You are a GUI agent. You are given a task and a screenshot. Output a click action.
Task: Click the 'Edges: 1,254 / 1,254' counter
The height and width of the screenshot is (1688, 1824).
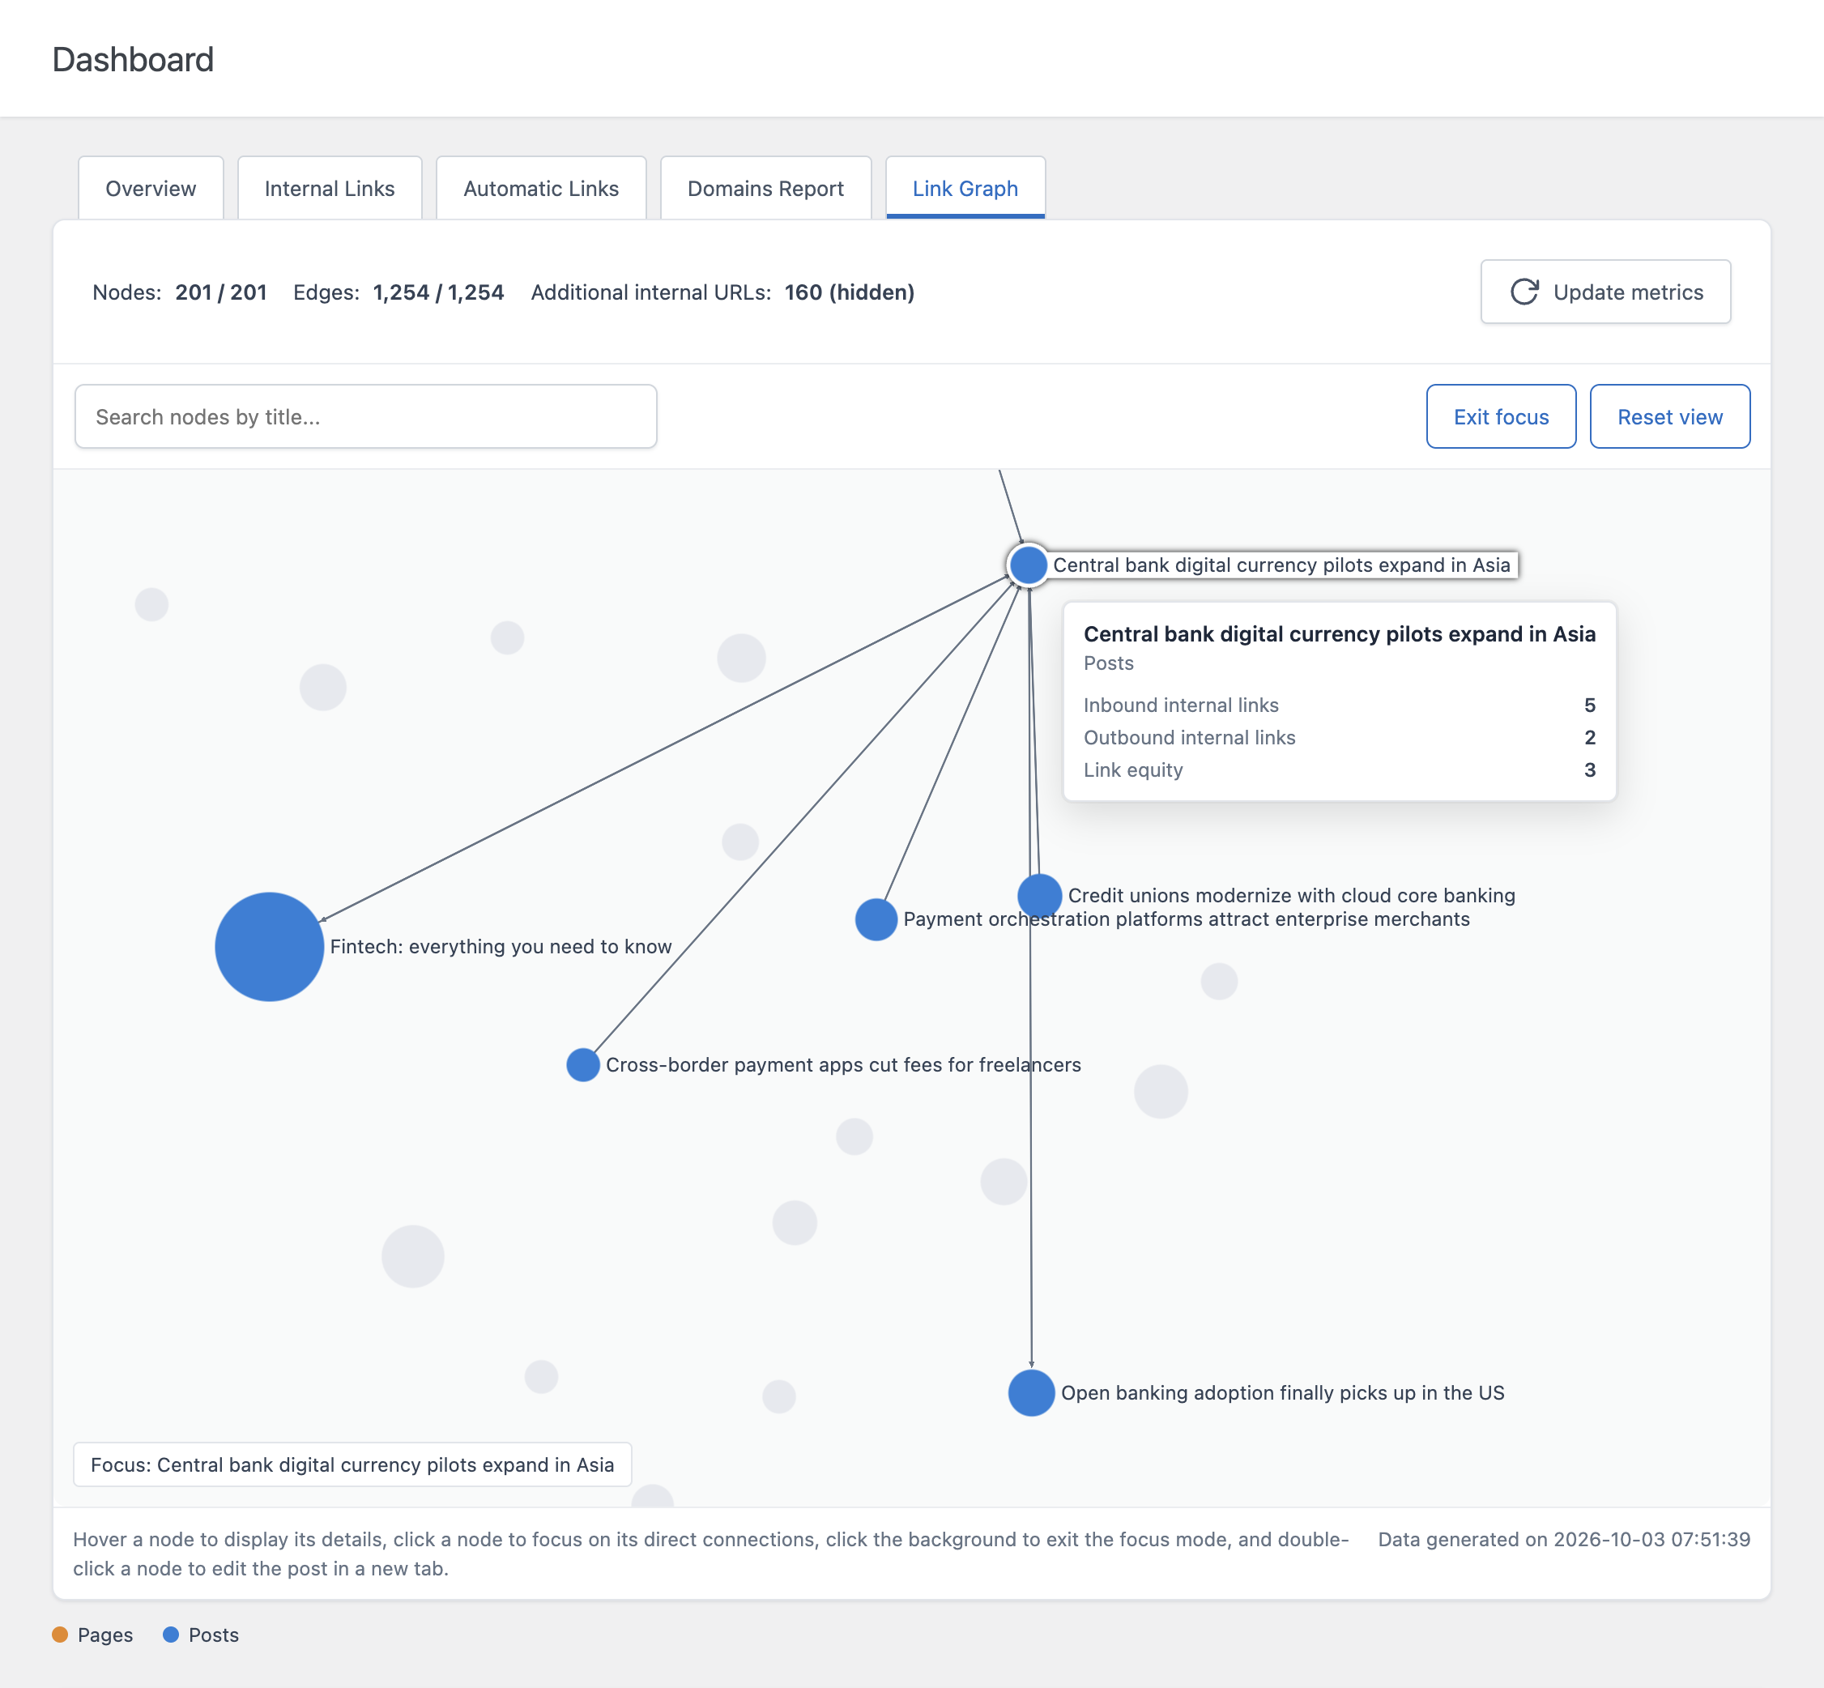(x=398, y=292)
